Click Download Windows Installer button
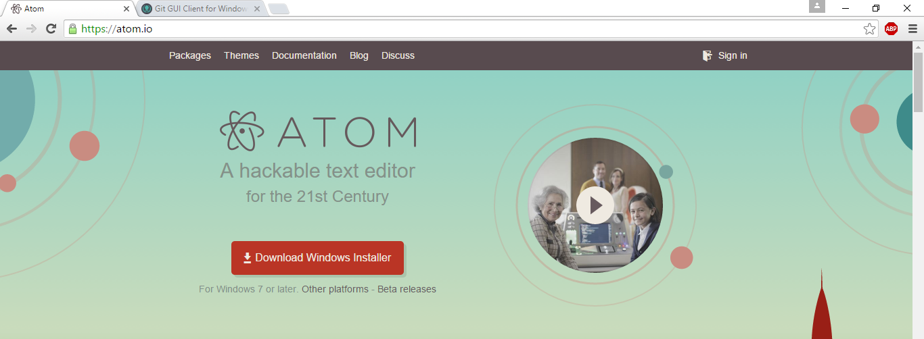Screen dimensions: 924x339 point(317,258)
